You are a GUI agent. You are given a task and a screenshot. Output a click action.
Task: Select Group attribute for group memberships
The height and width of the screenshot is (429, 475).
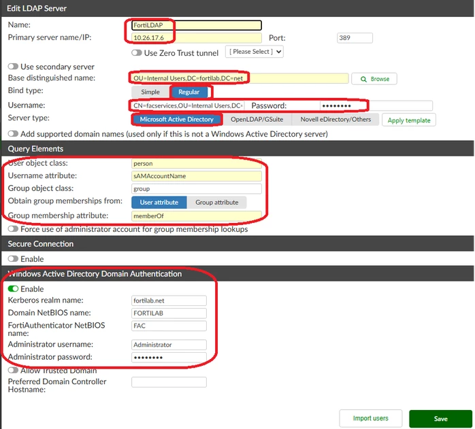pyautogui.click(x=217, y=203)
